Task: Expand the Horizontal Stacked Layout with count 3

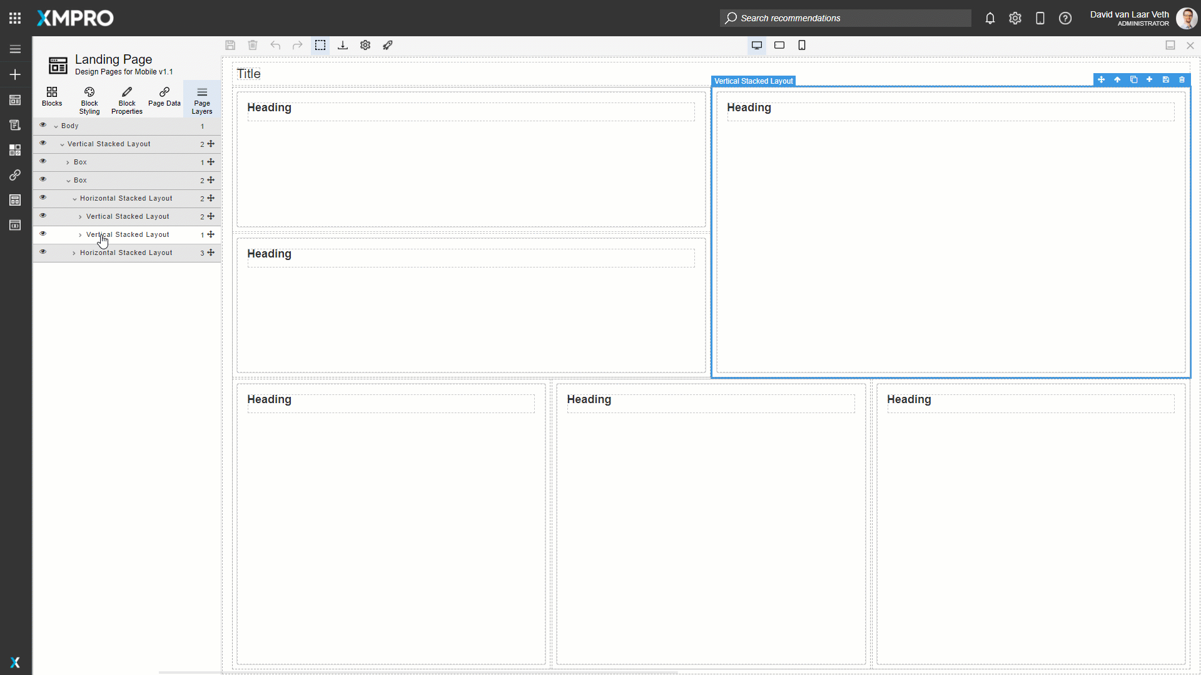Action: tap(74, 253)
